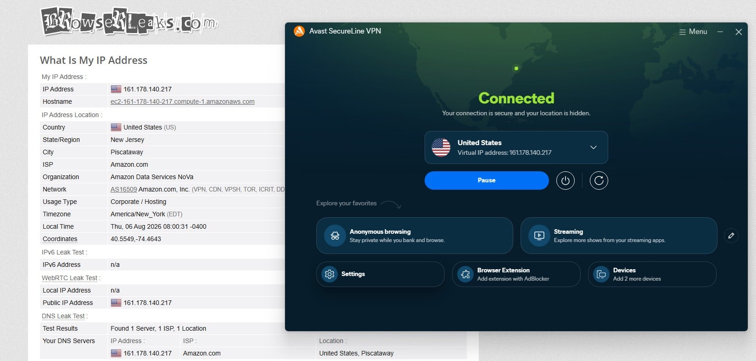Click the green location dot on map
The height and width of the screenshot is (361, 756).
point(516,68)
